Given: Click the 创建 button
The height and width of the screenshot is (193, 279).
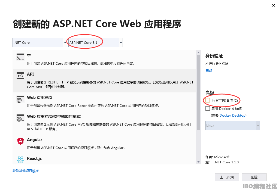Looking at the screenshot, I should coord(254,177).
